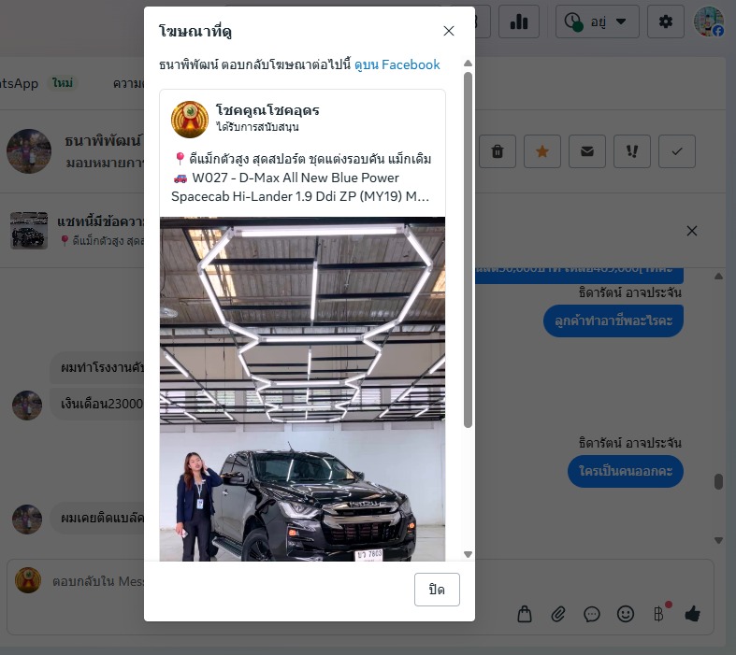Image resolution: width=736 pixels, height=655 pixels.
Task: Click the dialog scrollbar down arrow
Action: coord(468,554)
